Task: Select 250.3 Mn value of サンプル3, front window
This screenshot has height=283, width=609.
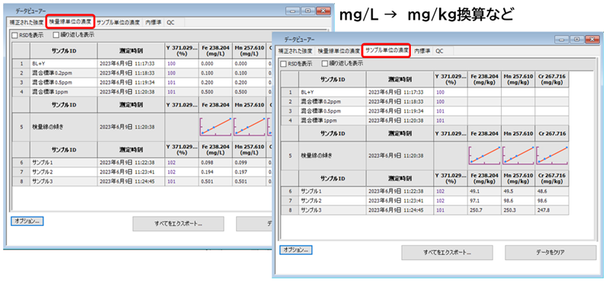Action: click(x=518, y=210)
